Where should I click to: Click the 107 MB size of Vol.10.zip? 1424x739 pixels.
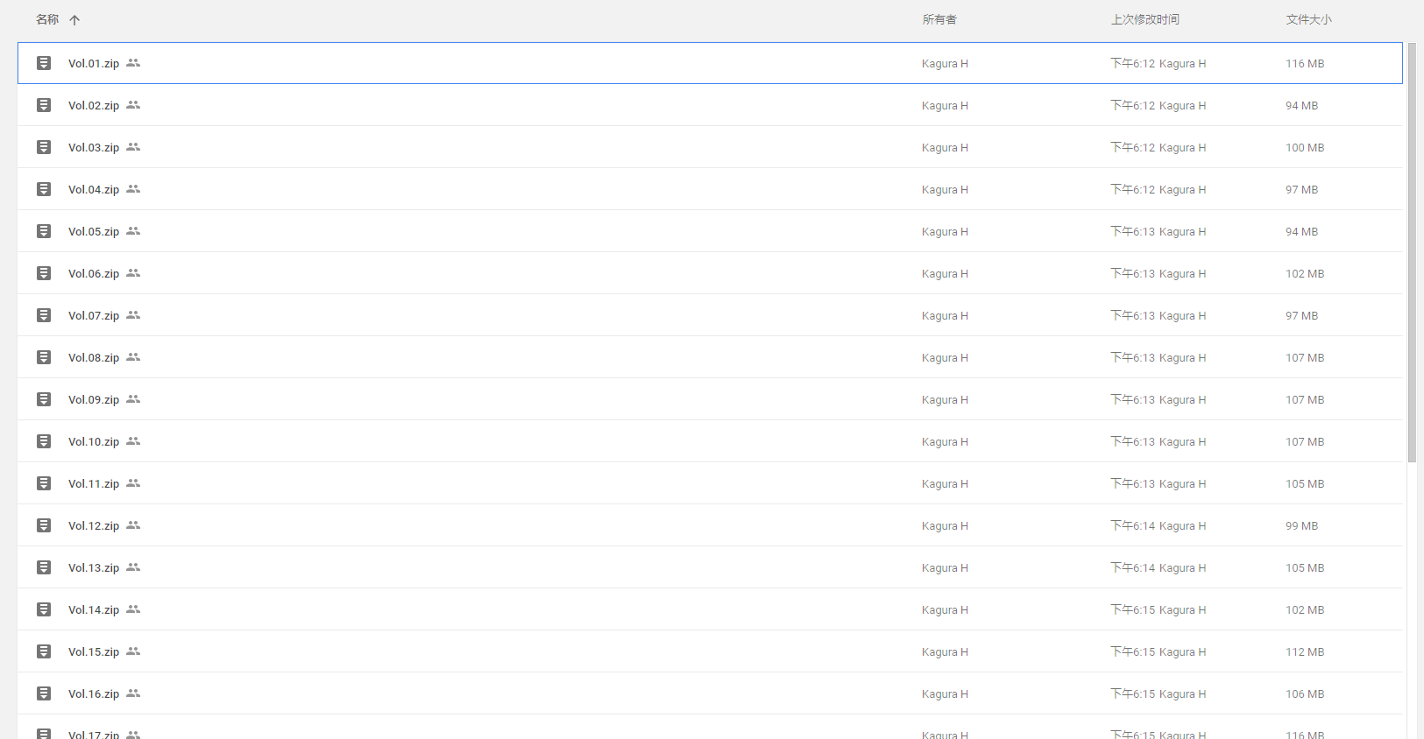pos(1305,441)
